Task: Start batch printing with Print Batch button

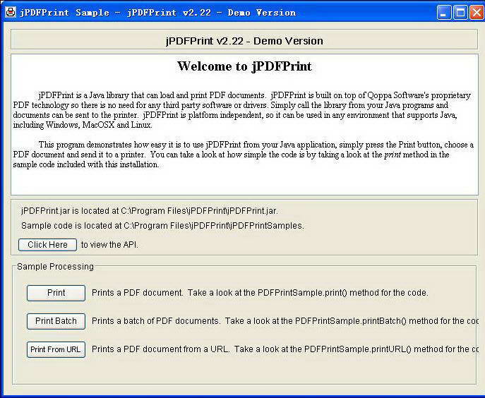Action: coord(56,321)
